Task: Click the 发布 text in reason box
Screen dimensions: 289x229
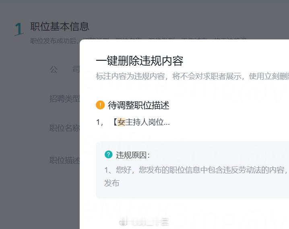Action: tap(112, 183)
